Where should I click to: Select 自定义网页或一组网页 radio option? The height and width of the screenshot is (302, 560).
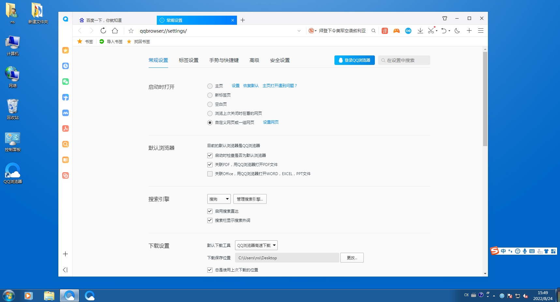210,123
